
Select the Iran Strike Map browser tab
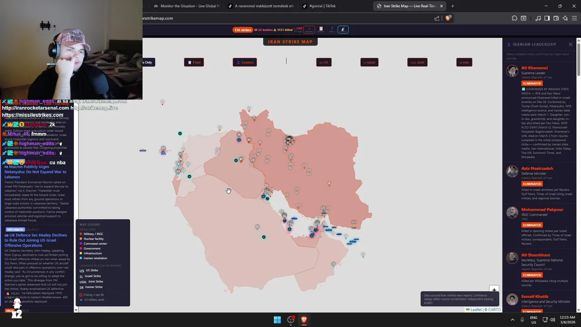409,6
